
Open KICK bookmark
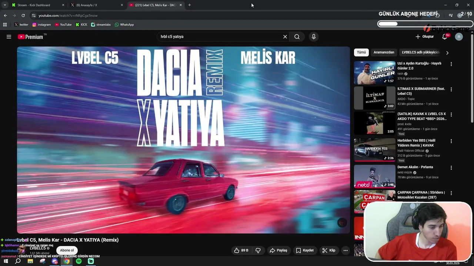coord(81,24)
